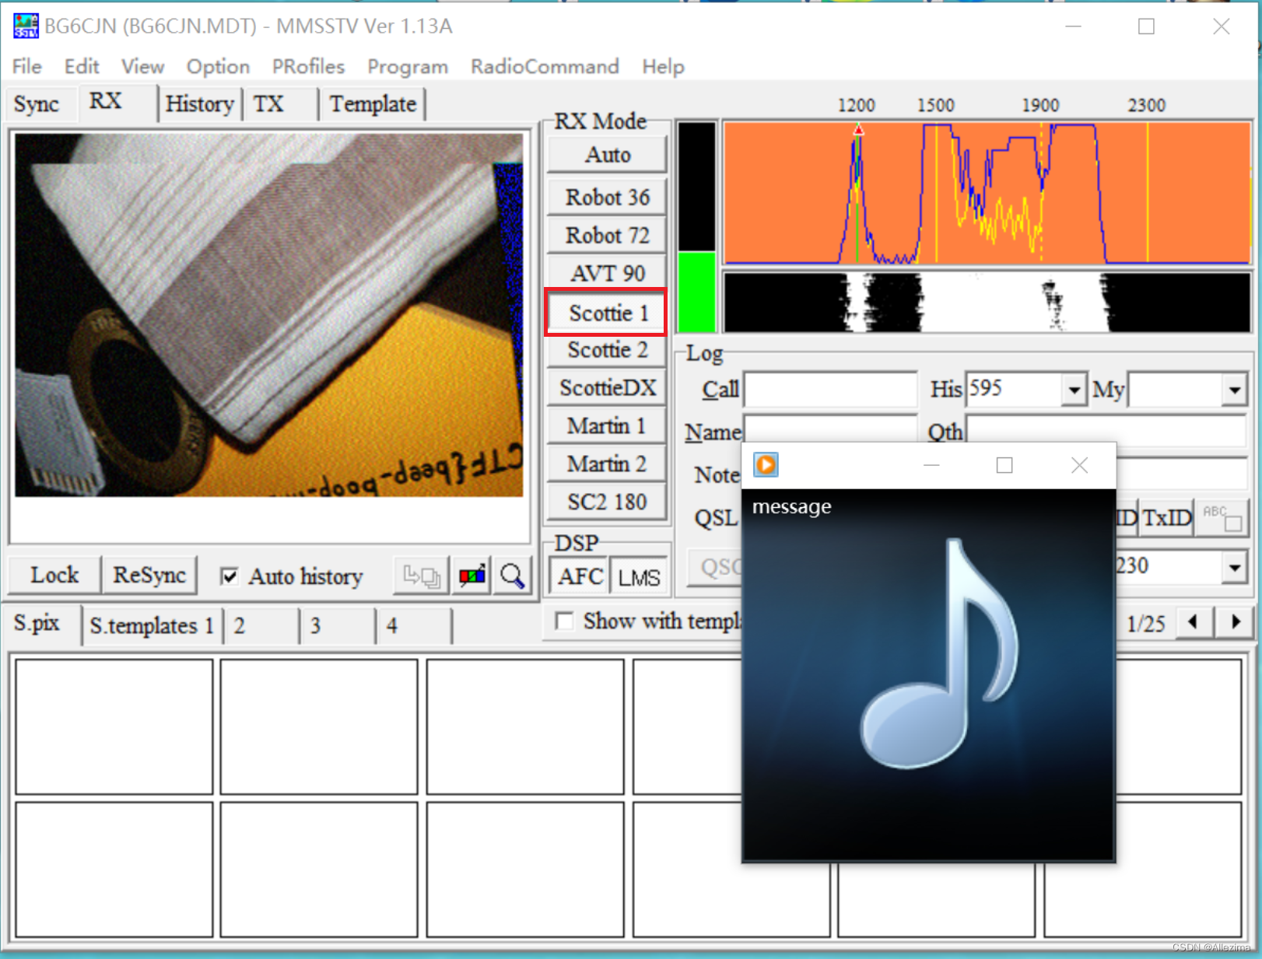Image resolution: width=1262 pixels, height=959 pixels.
Task: Click inside the Call sign input field
Action: [x=829, y=389]
